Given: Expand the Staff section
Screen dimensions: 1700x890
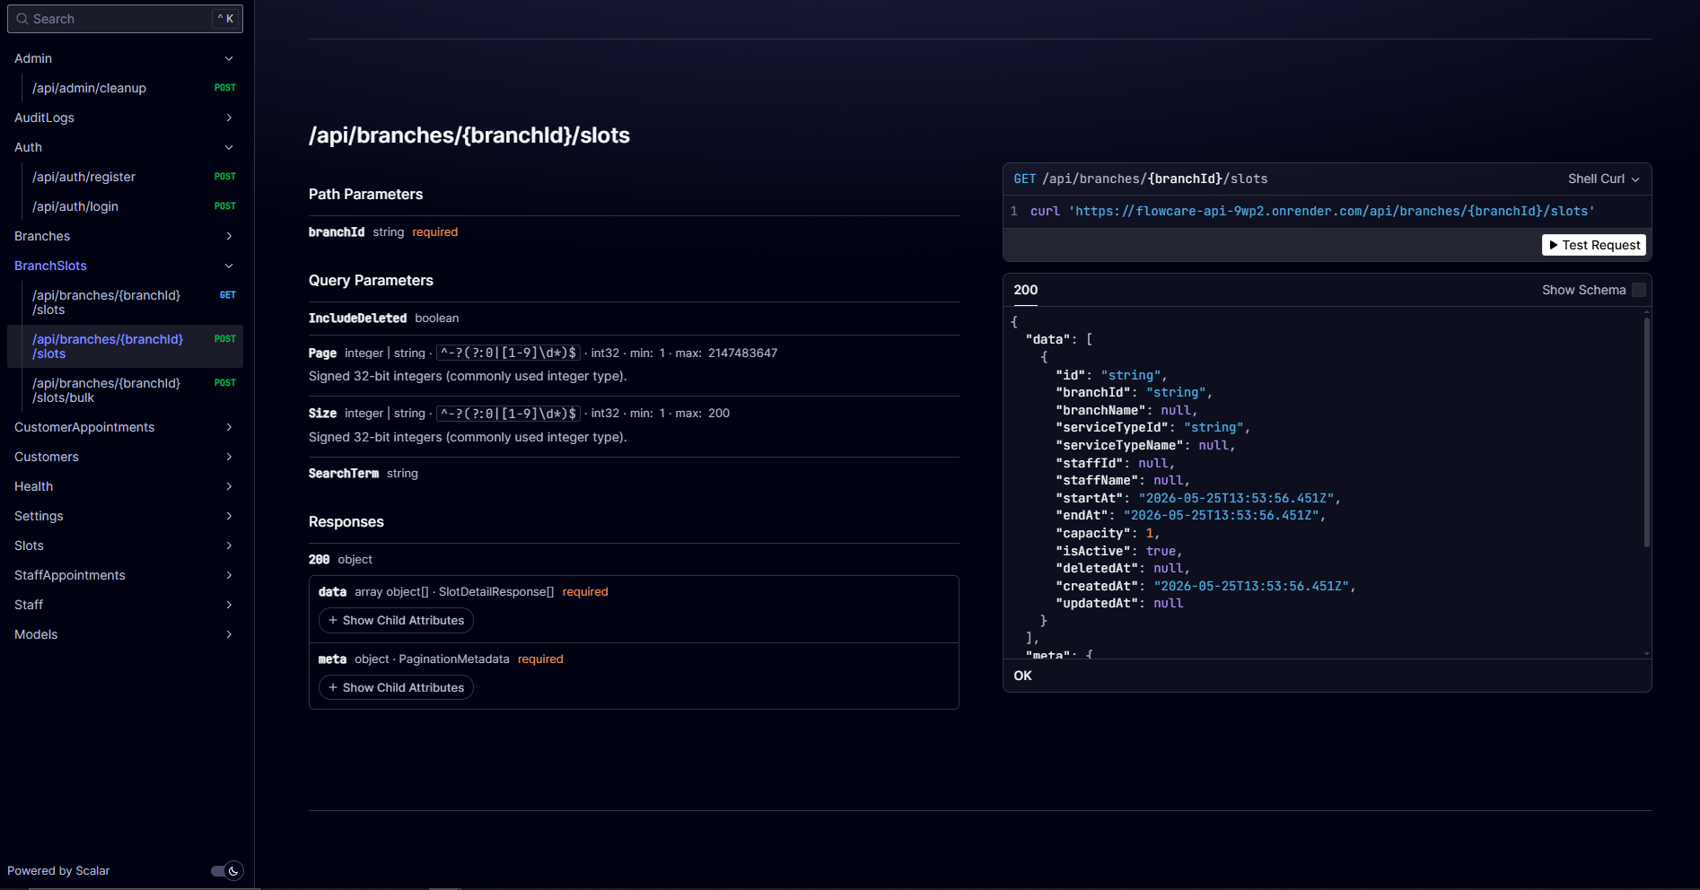Looking at the screenshot, I should point(229,605).
